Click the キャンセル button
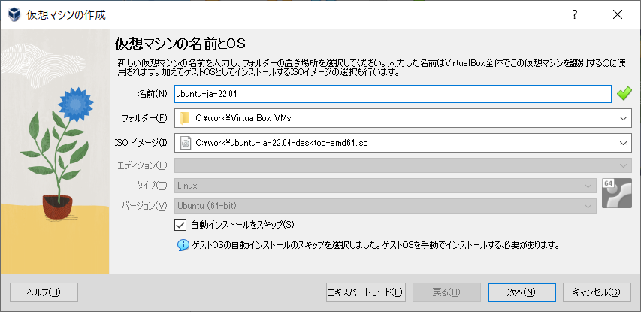The width and height of the screenshot is (641, 312). pos(597,292)
